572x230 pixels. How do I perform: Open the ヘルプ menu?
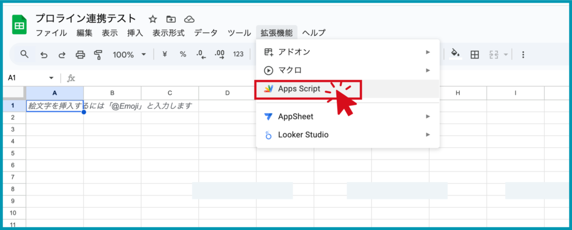click(314, 33)
